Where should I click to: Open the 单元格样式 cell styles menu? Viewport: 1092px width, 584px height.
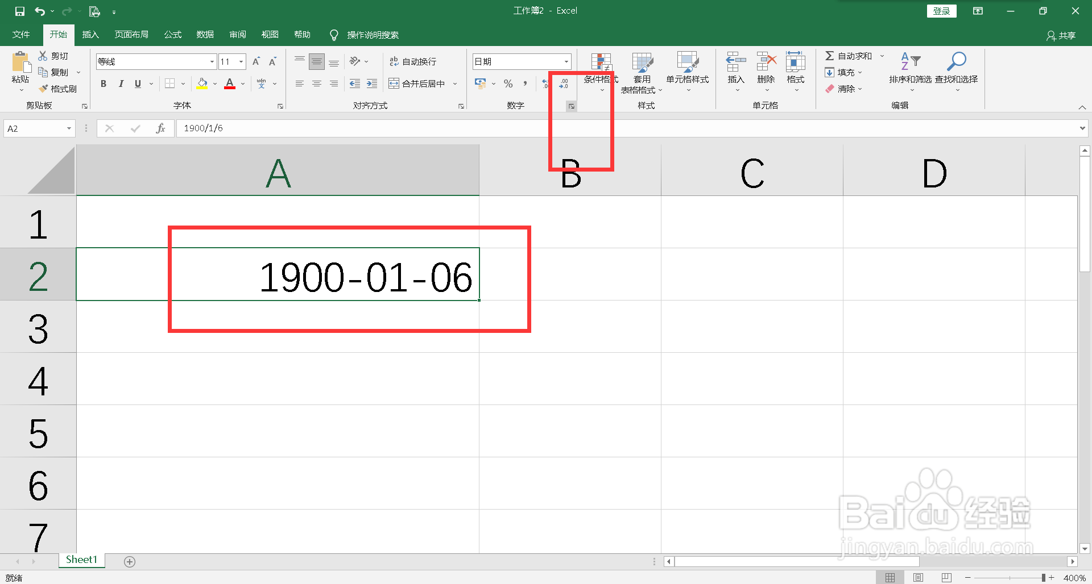688,73
